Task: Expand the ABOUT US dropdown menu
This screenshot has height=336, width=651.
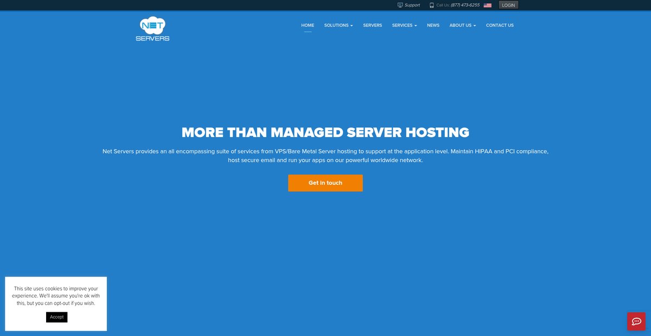Action: click(463, 25)
